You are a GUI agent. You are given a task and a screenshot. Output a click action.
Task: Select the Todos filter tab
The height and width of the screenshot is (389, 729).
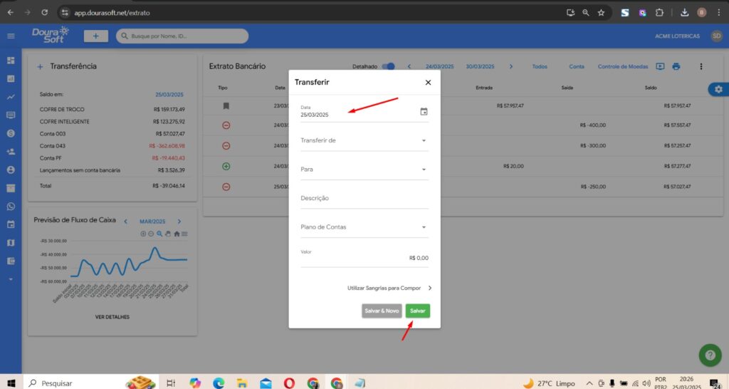(x=540, y=66)
